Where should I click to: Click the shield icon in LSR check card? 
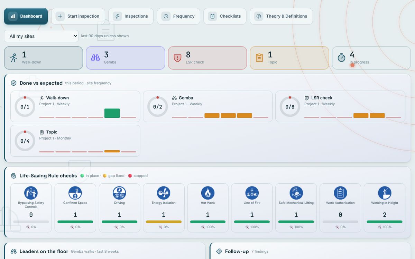(x=177, y=58)
